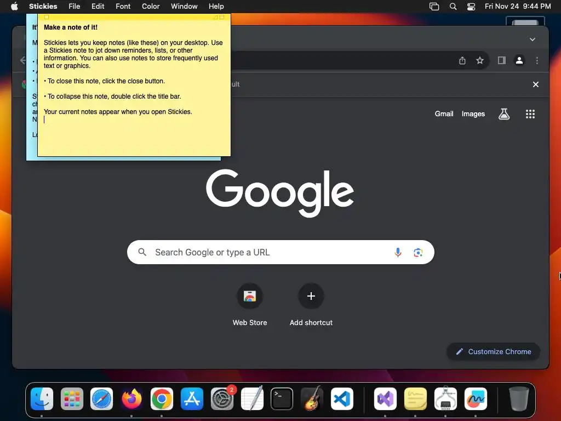Open Visual Studio Code from the Dock
Viewport: 561px width, 421px height.
(x=342, y=399)
